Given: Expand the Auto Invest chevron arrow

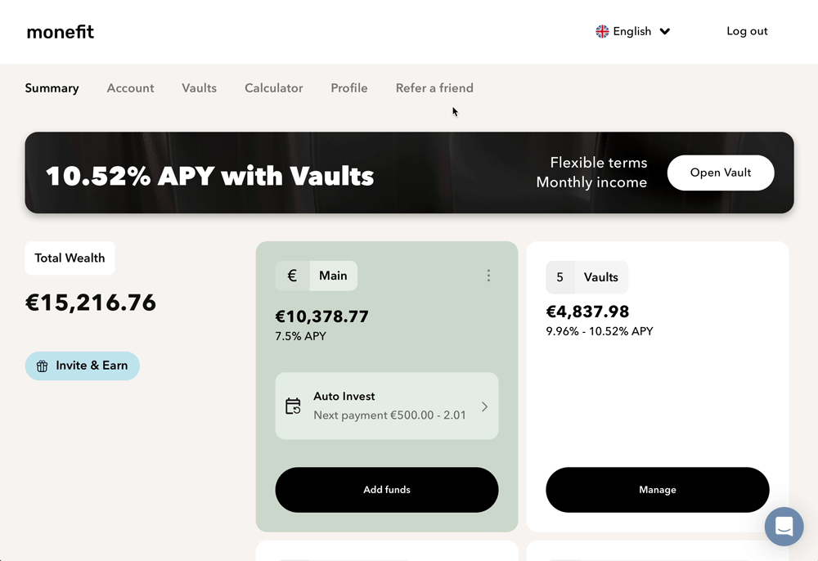Looking at the screenshot, I should (x=484, y=406).
